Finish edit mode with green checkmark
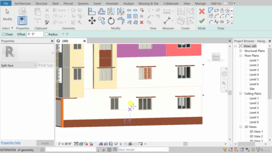This screenshot has height=153, width=272. 202,21
